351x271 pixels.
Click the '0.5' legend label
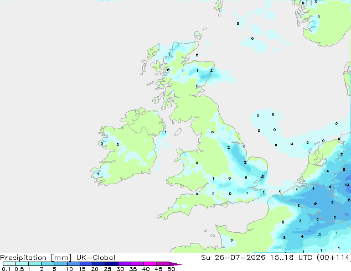click(19, 269)
